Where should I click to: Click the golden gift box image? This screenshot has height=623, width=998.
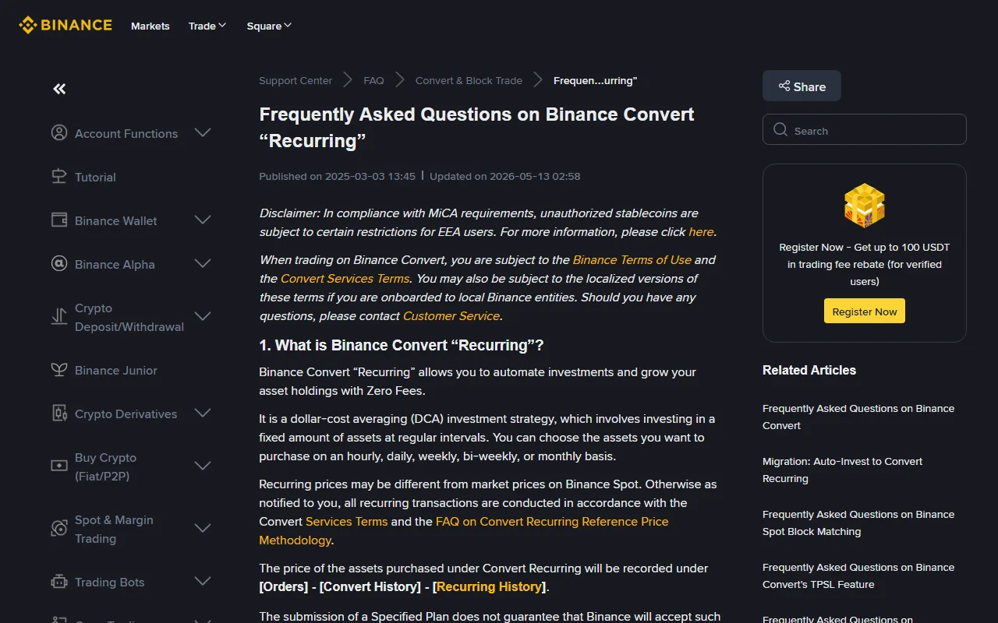tap(865, 206)
